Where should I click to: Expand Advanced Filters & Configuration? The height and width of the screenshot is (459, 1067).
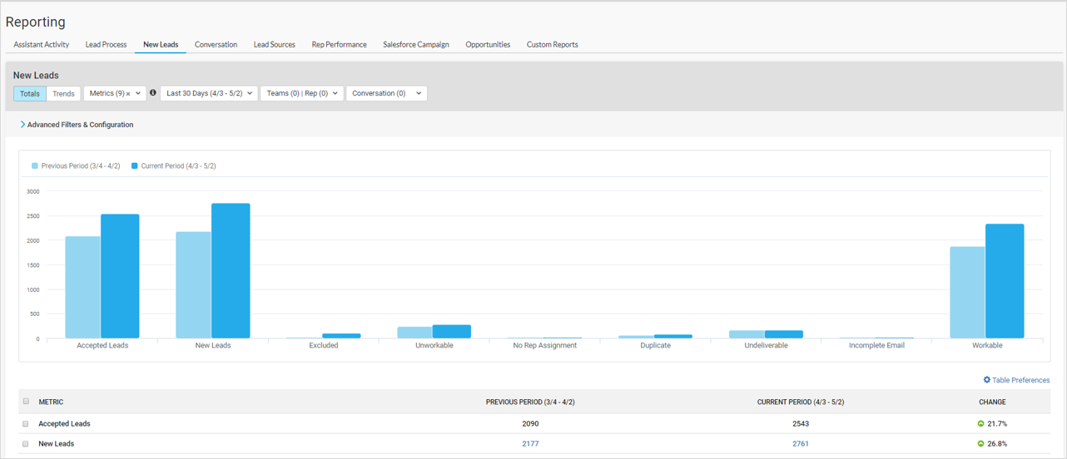point(77,125)
